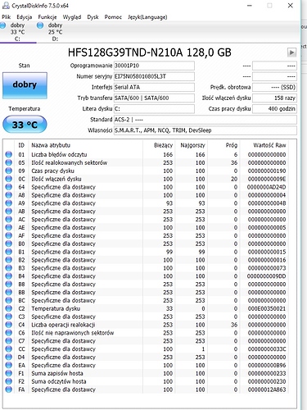Select the 'Liczba błędów odczytu' row

(x=146, y=154)
